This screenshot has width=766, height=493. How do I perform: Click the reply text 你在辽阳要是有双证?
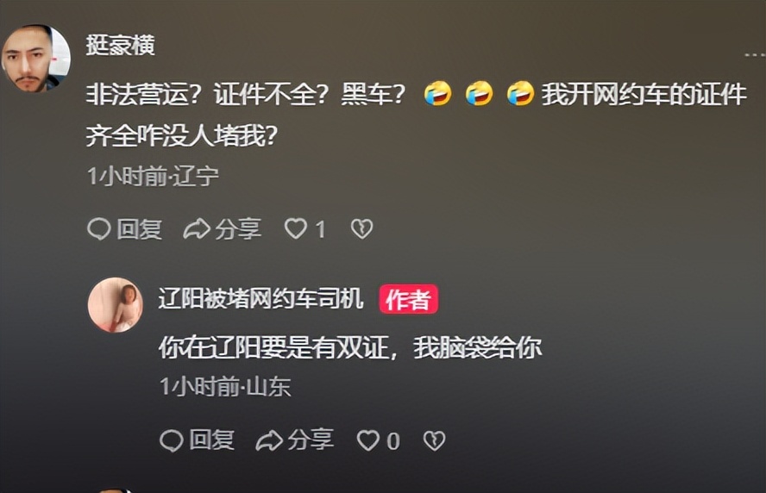pos(350,348)
